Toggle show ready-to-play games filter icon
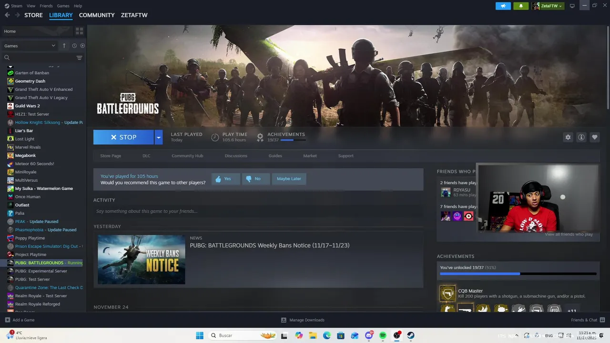Viewport: 610px width, 343px height. coord(82,46)
